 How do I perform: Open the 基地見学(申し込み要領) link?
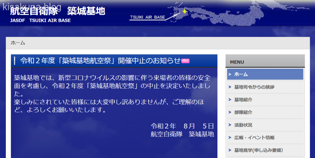tap(258, 150)
